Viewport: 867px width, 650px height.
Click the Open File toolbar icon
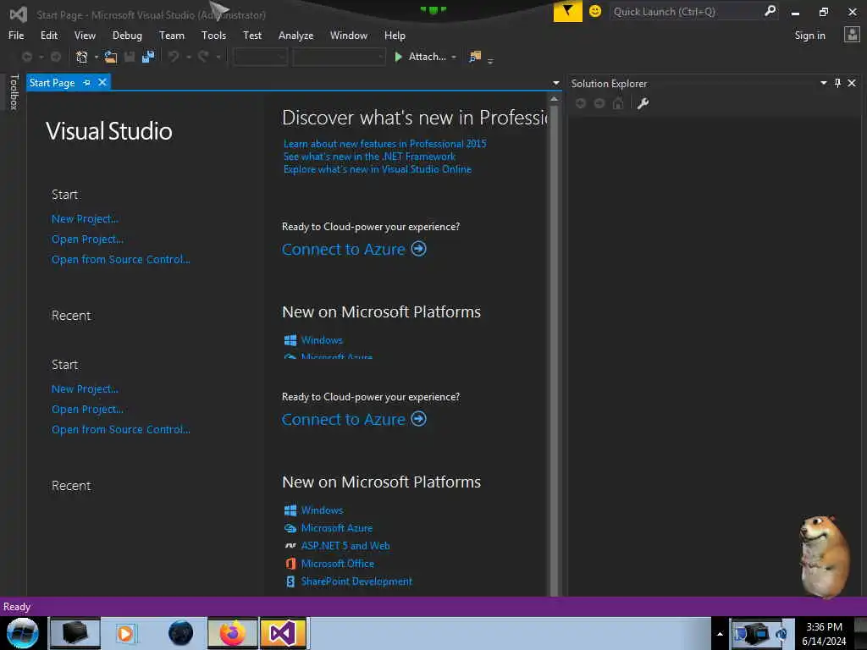pos(111,57)
